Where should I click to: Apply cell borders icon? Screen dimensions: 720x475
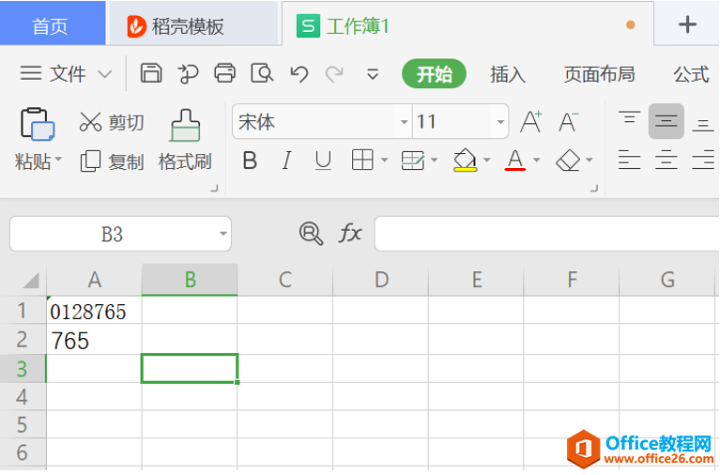[x=362, y=161]
